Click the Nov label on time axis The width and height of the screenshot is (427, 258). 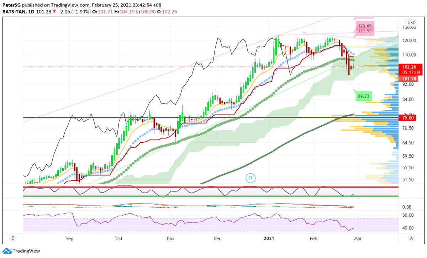(x=171, y=238)
